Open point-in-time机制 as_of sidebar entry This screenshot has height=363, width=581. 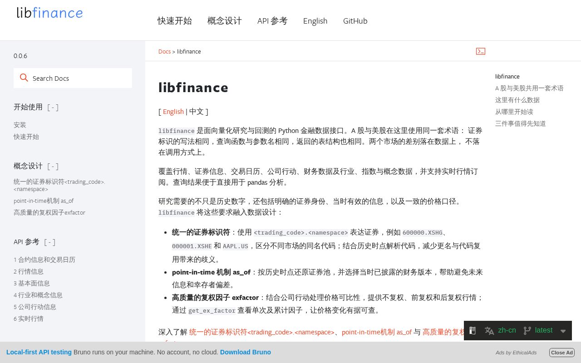[x=44, y=201]
